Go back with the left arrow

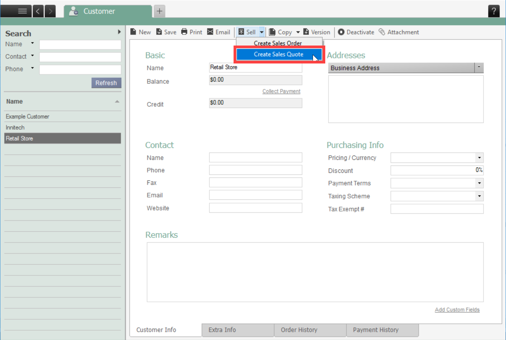tap(38, 11)
